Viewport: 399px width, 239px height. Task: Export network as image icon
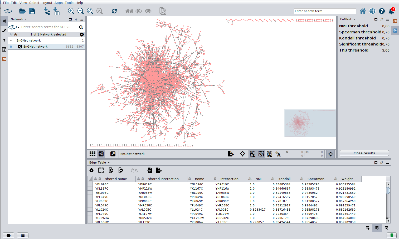[x=231, y=154]
